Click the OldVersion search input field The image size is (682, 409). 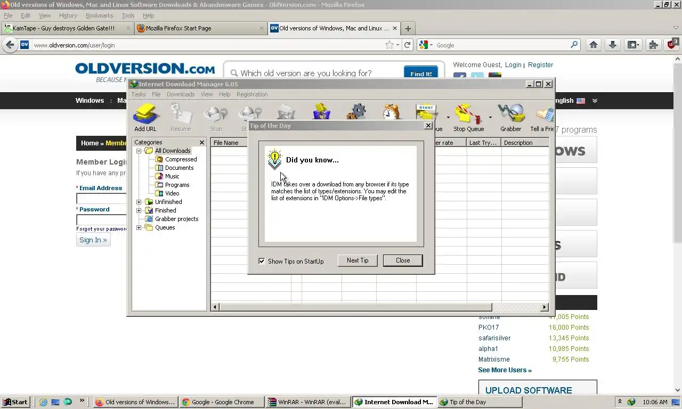314,73
